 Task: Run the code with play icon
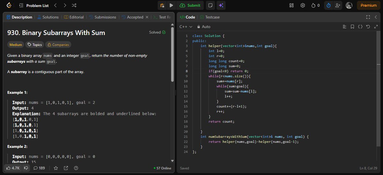[172, 5]
